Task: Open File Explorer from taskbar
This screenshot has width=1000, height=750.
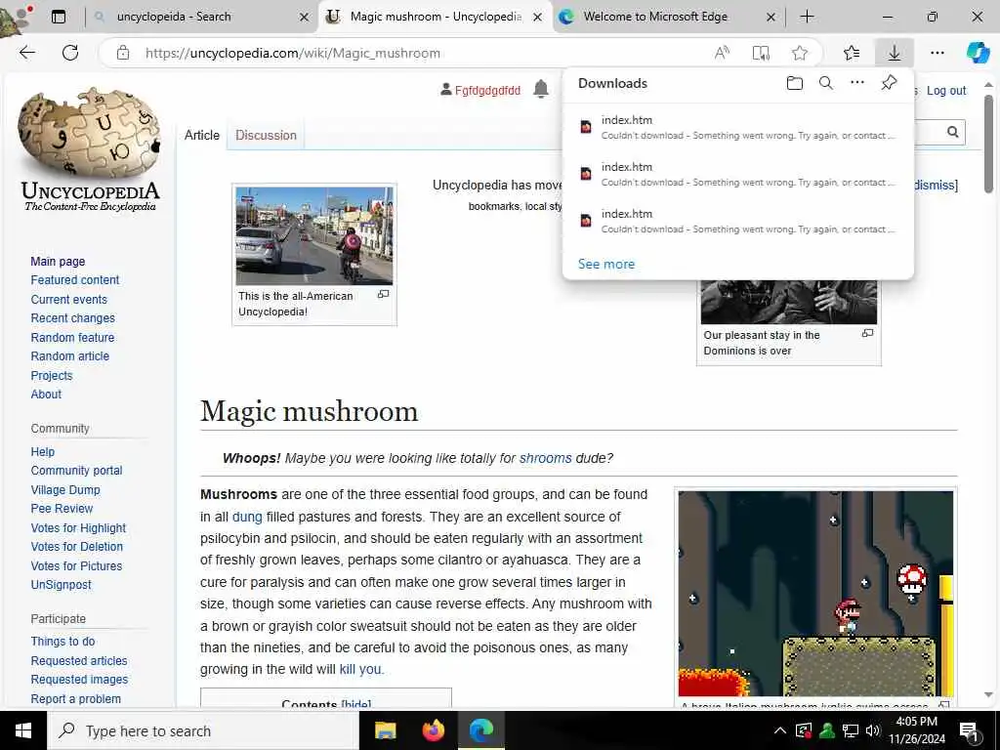Action: [385, 730]
